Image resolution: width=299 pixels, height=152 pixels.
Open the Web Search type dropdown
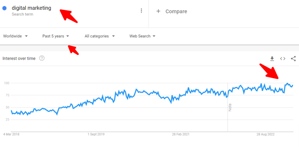142,36
